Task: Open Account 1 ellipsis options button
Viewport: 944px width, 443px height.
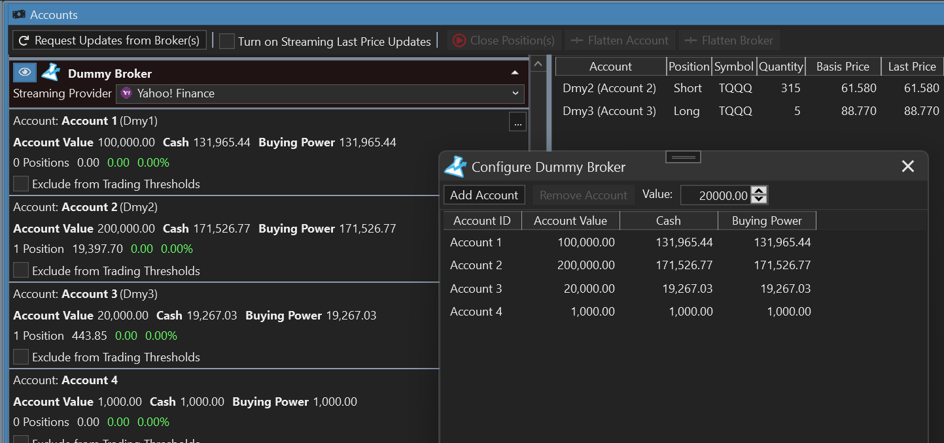Action: click(x=517, y=122)
